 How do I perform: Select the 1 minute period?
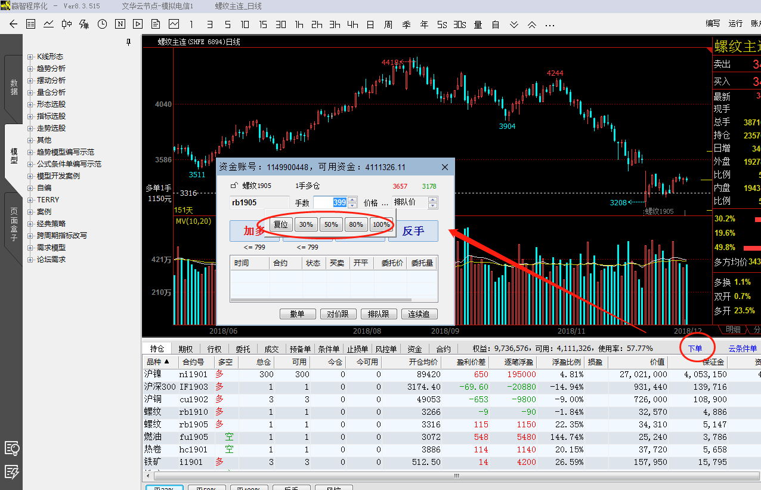tap(191, 24)
